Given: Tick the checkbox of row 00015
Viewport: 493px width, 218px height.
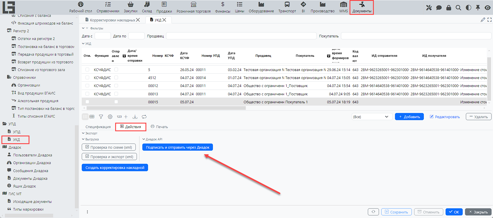Looking at the screenshot, I should [87, 102].
